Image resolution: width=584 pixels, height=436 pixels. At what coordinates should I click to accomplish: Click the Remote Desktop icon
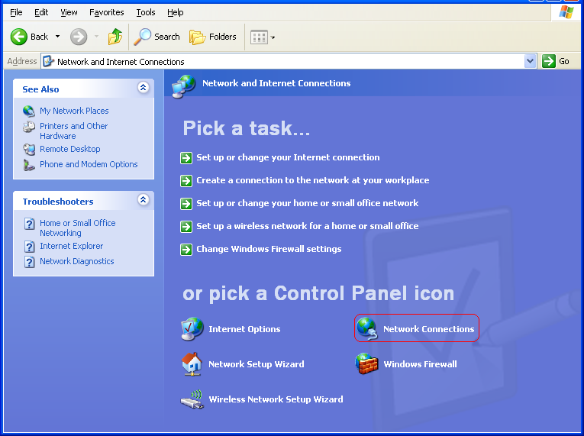(x=29, y=150)
